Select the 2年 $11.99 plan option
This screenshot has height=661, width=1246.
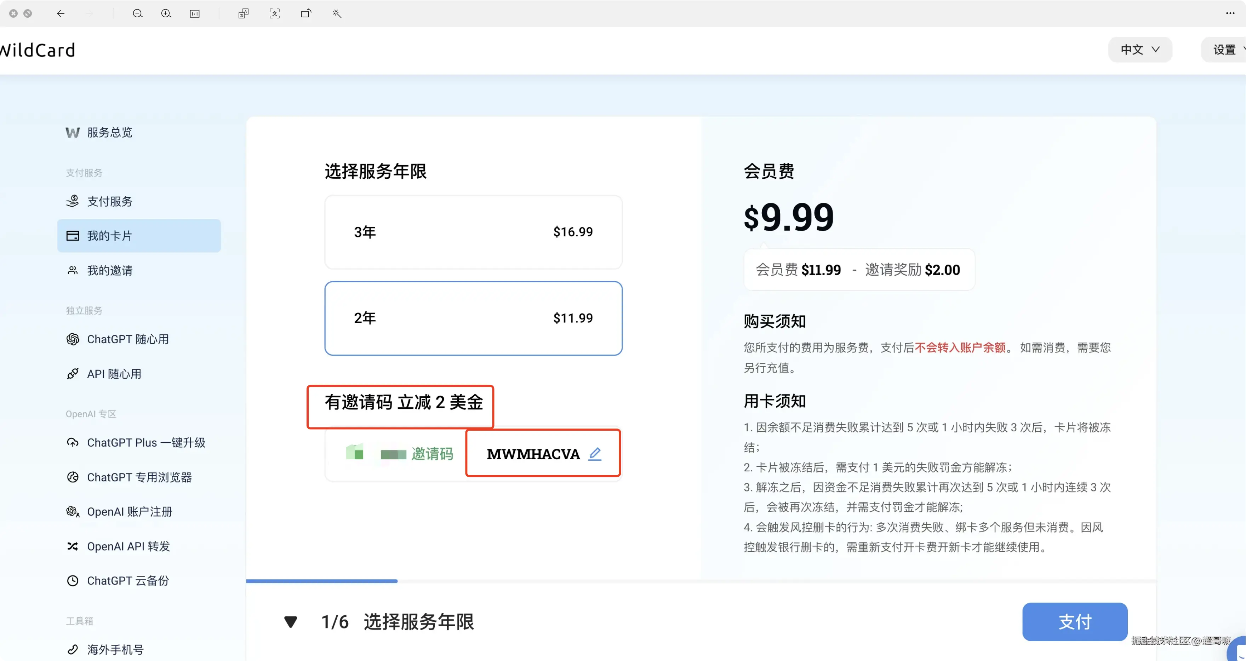point(473,318)
